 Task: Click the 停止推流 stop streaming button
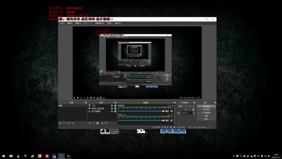pyautogui.click(x=206, y=106)
